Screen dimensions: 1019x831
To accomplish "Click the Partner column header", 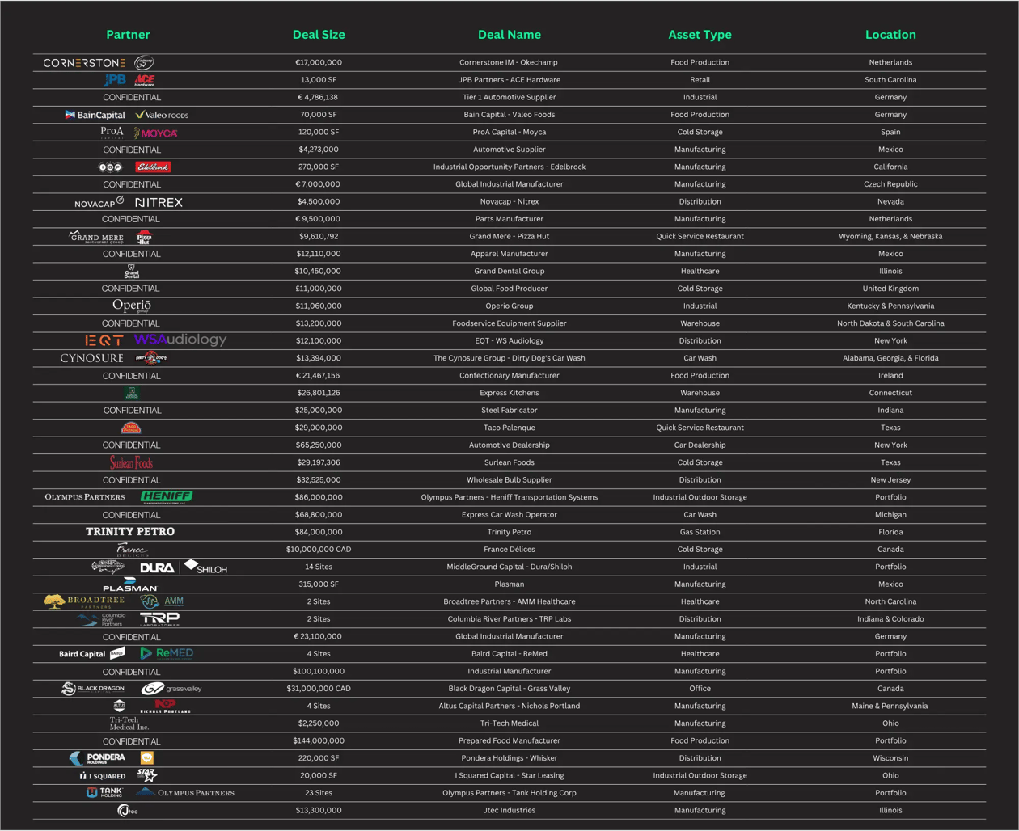I will (x=128, y=35).
